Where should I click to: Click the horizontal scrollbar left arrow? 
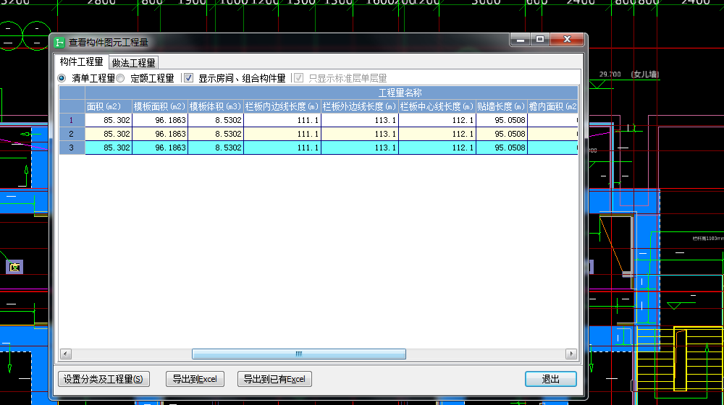[66, 354]
